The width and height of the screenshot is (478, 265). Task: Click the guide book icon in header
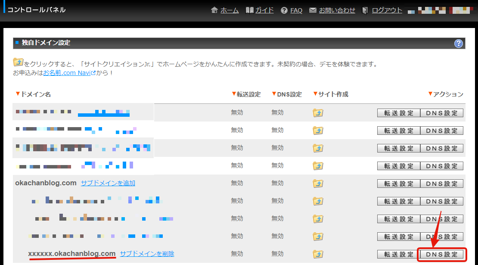[x=249, y=10]
